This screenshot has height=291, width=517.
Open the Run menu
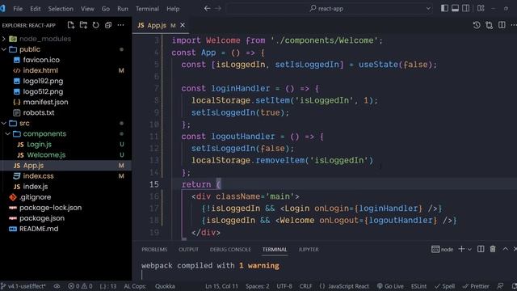pos(123,9)
